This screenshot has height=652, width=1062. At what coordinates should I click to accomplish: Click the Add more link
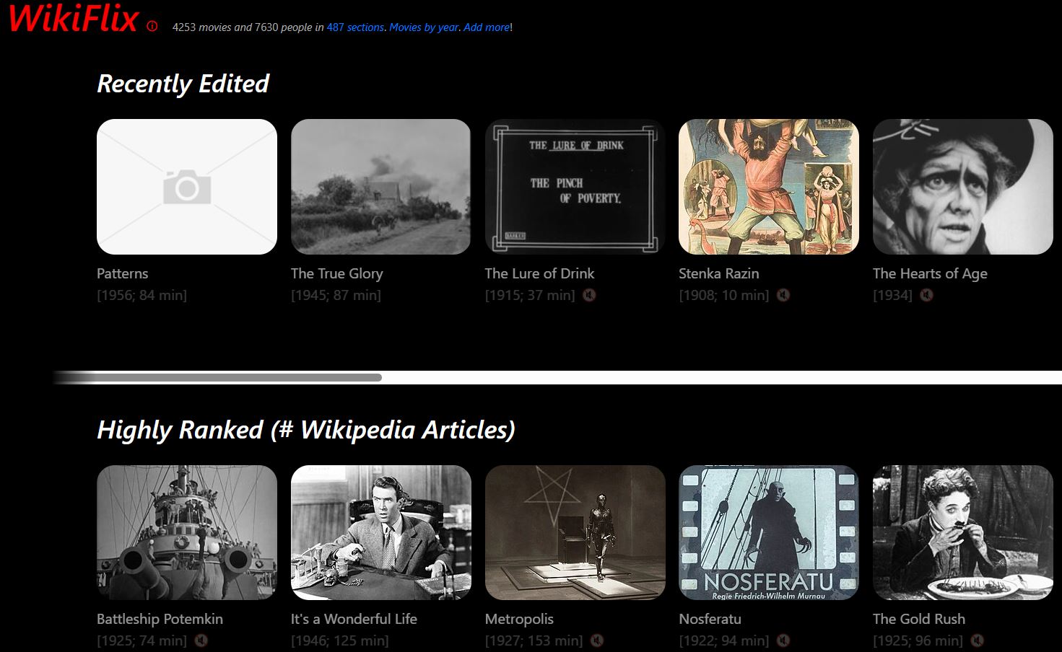click(x=485, y=27)
